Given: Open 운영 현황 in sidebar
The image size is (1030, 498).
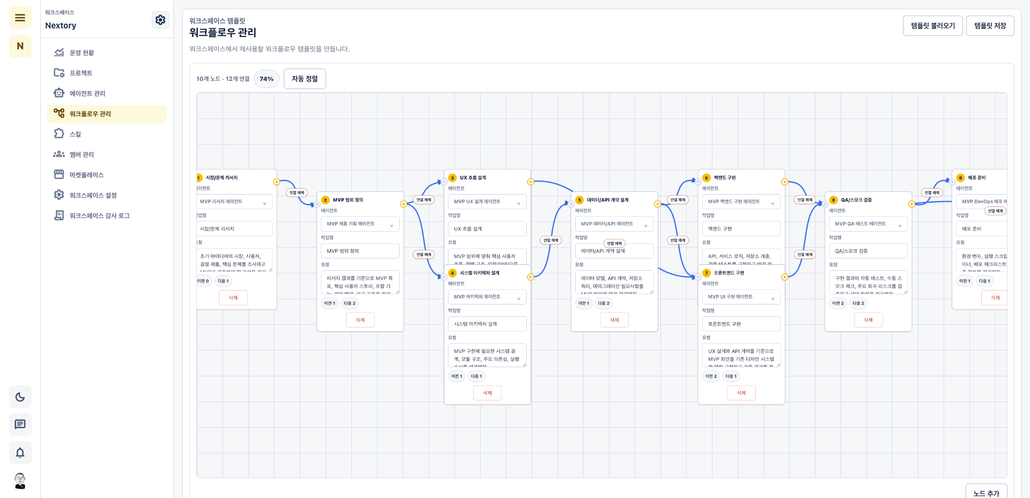Looking at the screenshot, I should pyautogui.click(x=107, y=53).
